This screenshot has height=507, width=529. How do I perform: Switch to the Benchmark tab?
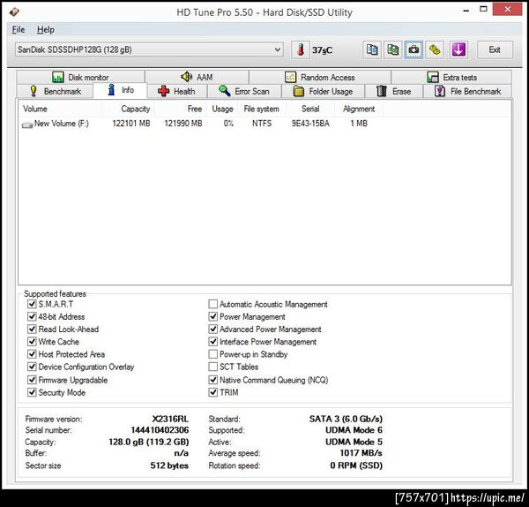coord(55,91)
